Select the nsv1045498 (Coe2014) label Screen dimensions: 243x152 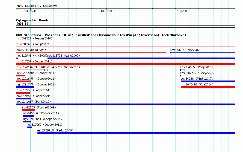click(197, 84)
